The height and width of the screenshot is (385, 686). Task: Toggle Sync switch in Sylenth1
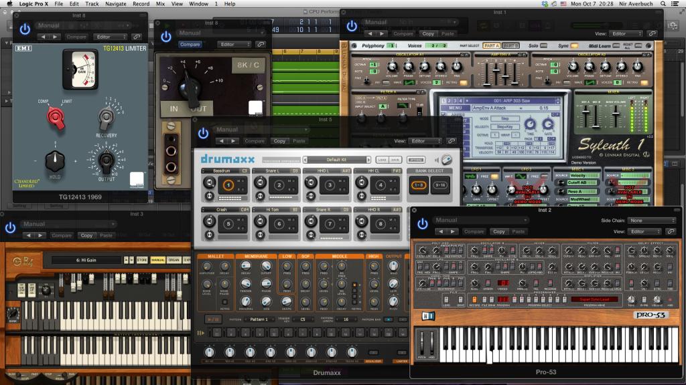(x=574, y=45)
